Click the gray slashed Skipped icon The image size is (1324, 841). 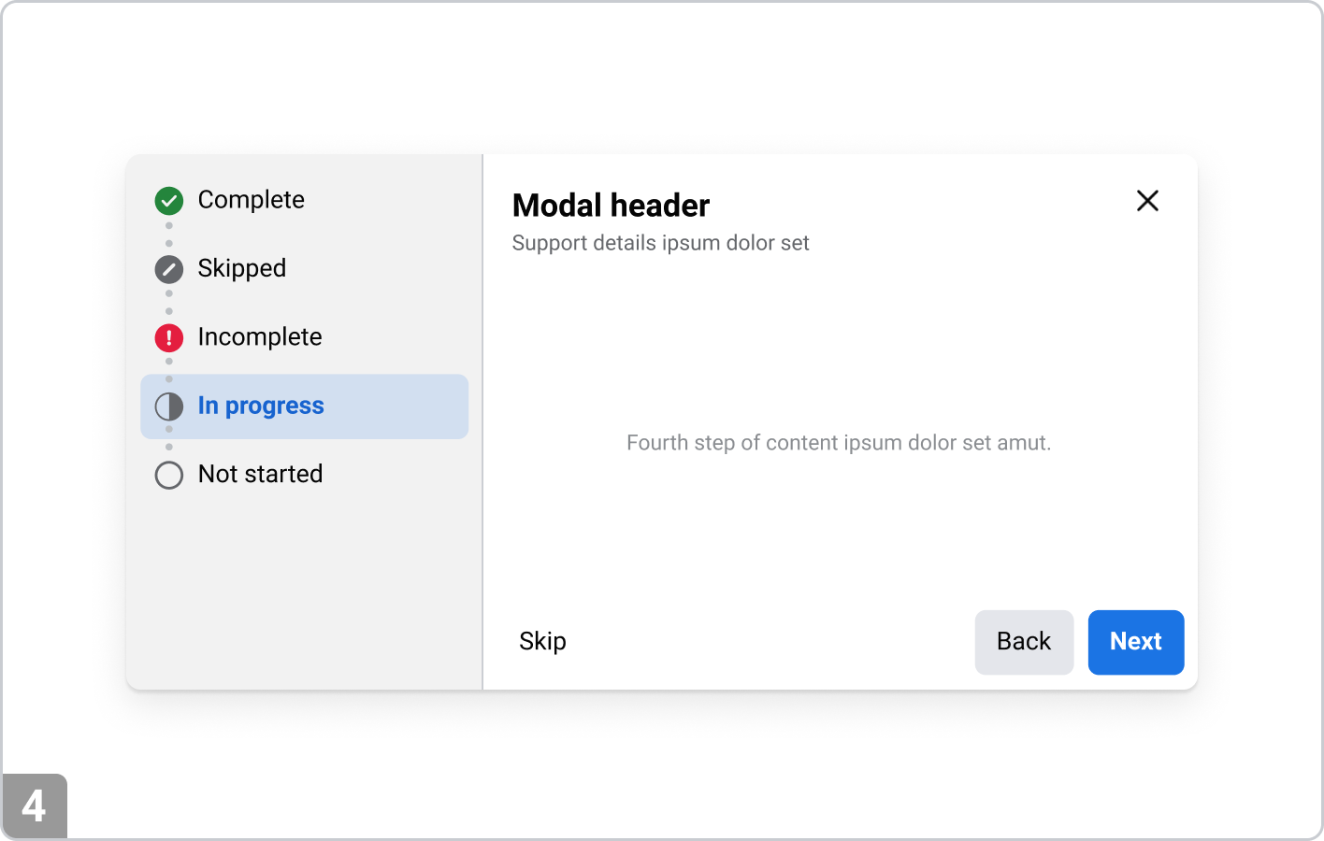169,269
